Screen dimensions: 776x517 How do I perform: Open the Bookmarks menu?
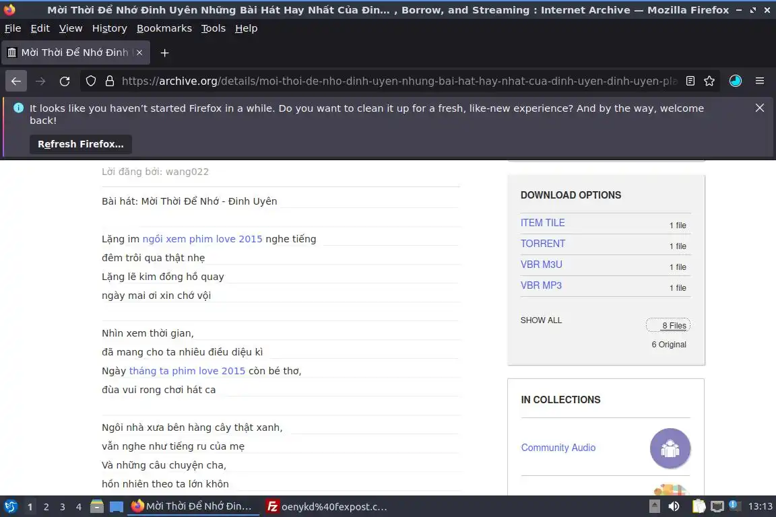click(x=164, y=29)
